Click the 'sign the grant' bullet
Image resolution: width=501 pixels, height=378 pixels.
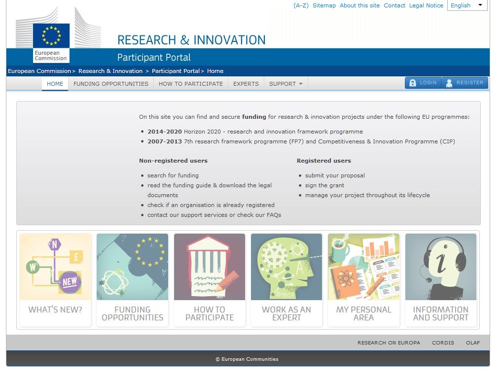tap(324, 185)
